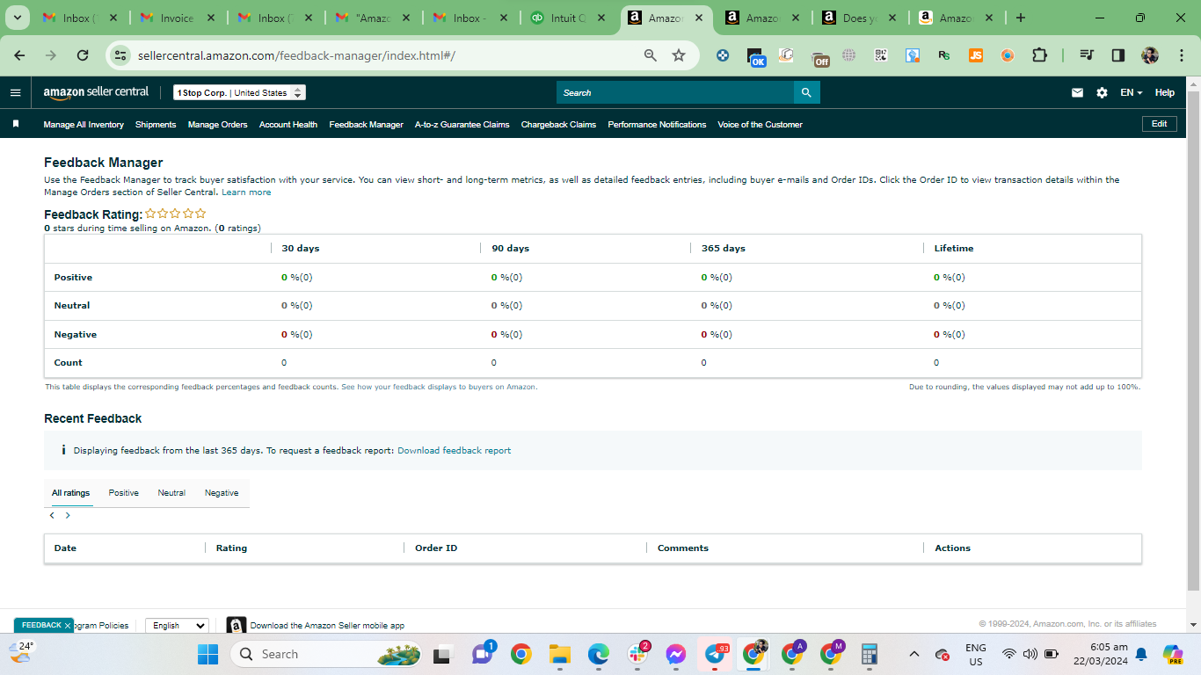Open A-to-z Guarantee Claims
This screenshot has height=675, width=1201.
pos(462,125)
